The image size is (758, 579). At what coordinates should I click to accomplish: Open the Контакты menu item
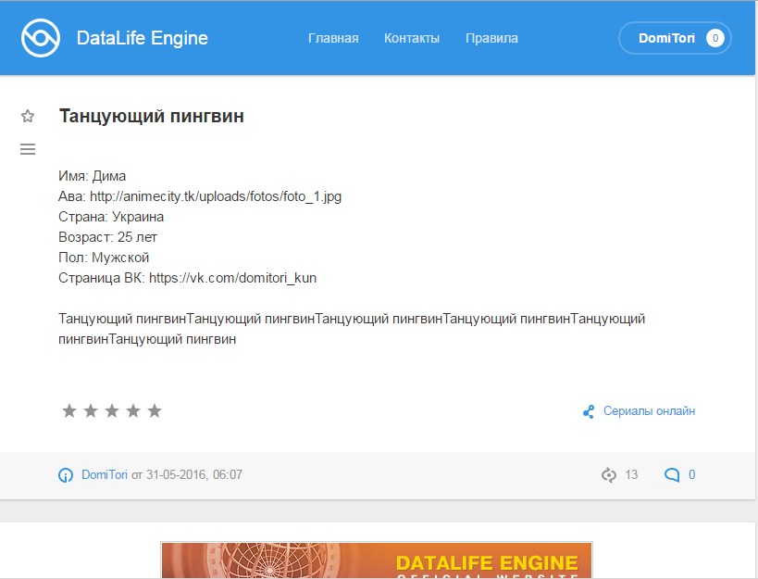(411, 38)
